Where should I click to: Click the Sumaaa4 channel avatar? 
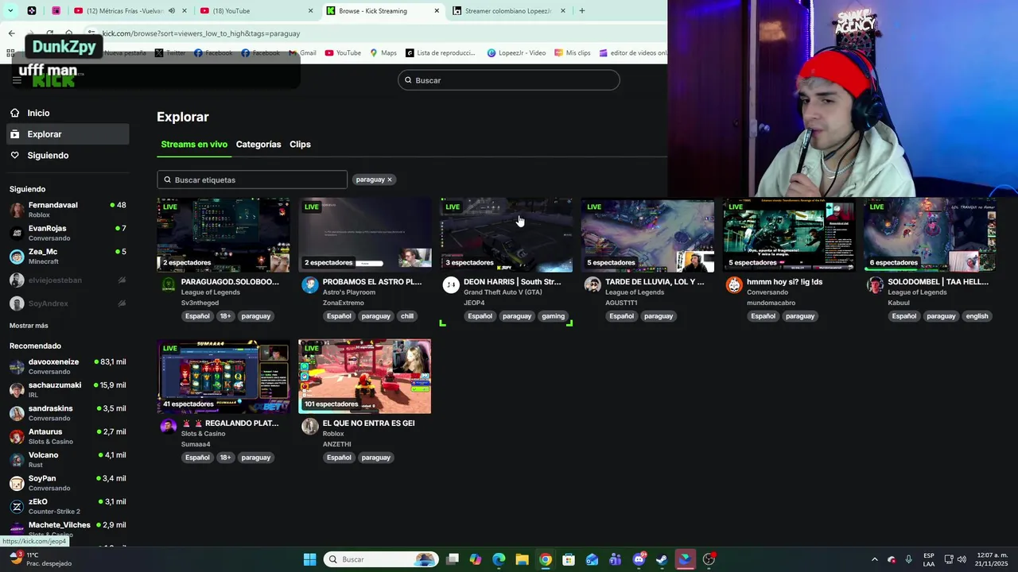(169, 426)
